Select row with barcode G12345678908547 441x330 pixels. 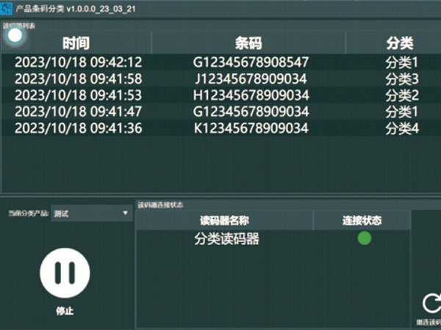(x=251, y=62)
